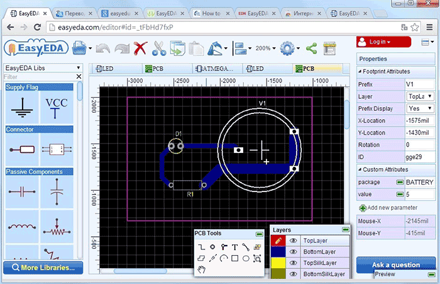
Task: Toggle visibility of BottomLayer
Action: [x=293, y=252]
